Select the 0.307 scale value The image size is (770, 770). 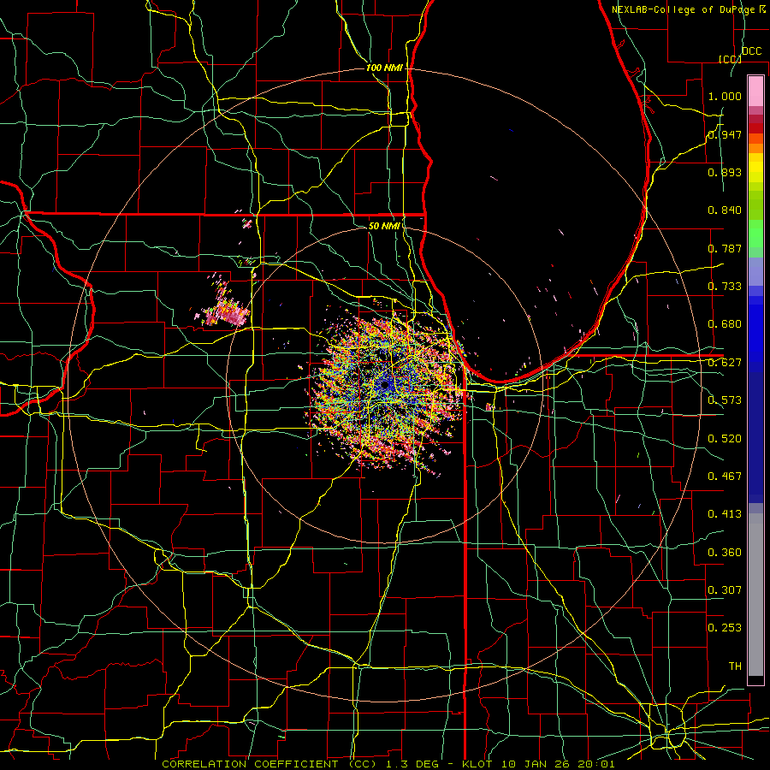(725, 589)
